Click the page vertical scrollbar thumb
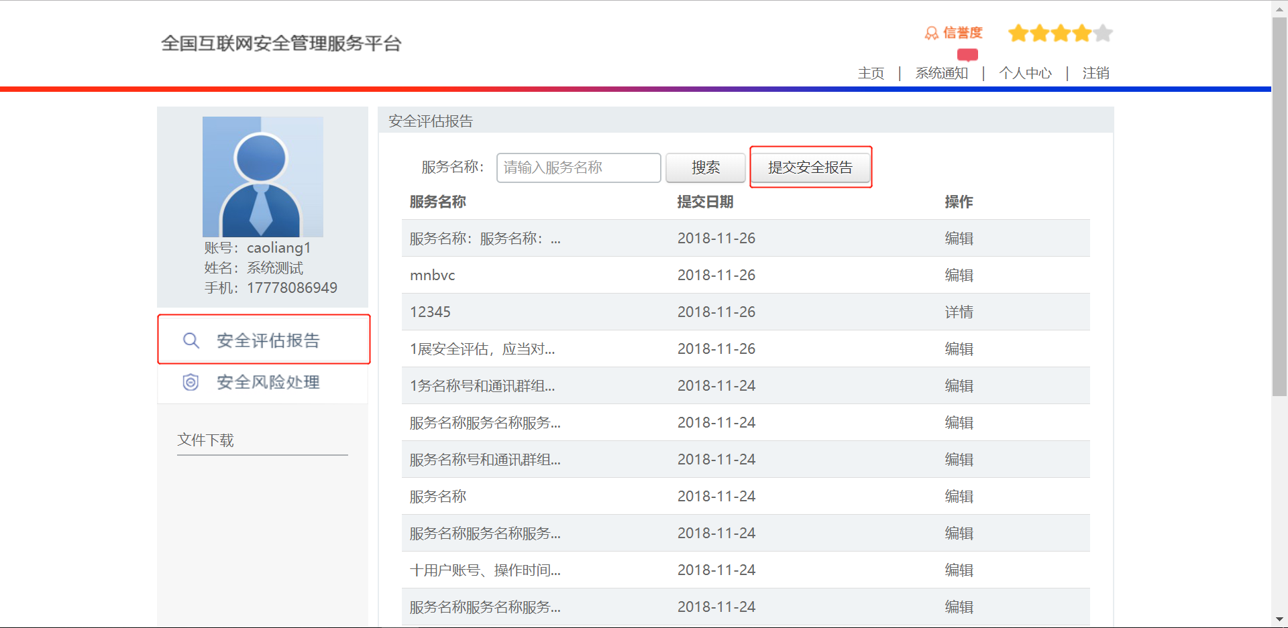 click(x=1279, y=206)
